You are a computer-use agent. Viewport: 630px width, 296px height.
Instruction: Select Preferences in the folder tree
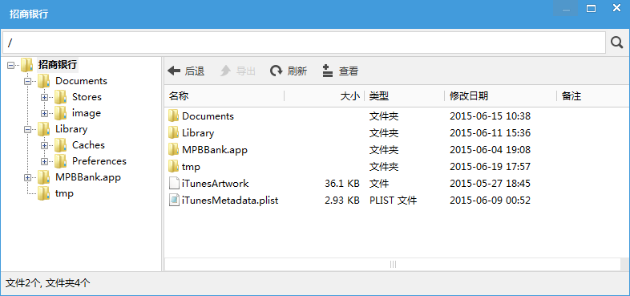point(99,161)
